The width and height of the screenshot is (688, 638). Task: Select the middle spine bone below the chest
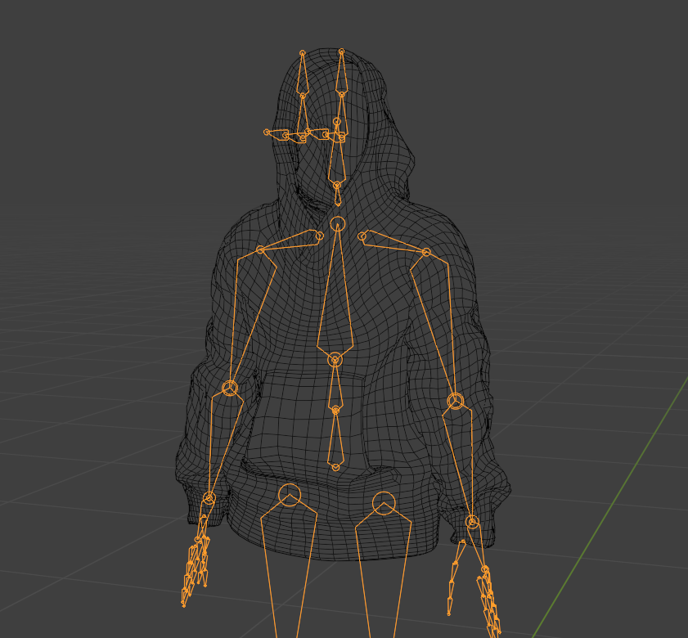click(x=335, y=386)
